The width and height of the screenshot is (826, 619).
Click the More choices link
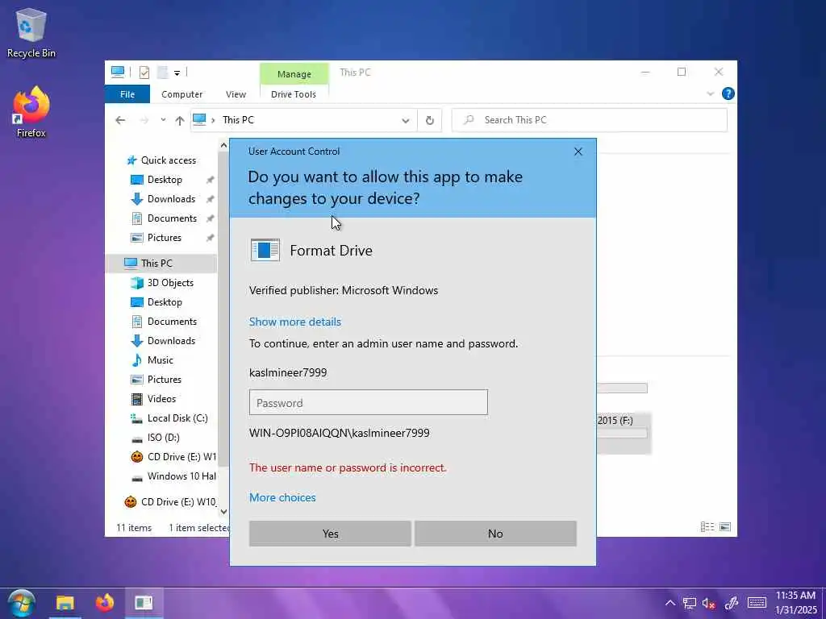(x=282, y=497)
